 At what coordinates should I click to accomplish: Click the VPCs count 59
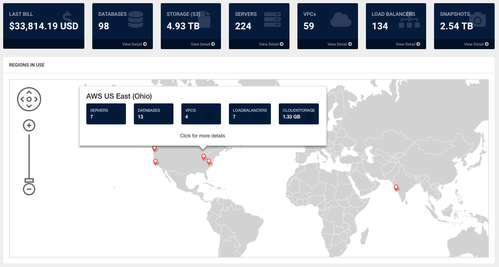coord(309,26)
